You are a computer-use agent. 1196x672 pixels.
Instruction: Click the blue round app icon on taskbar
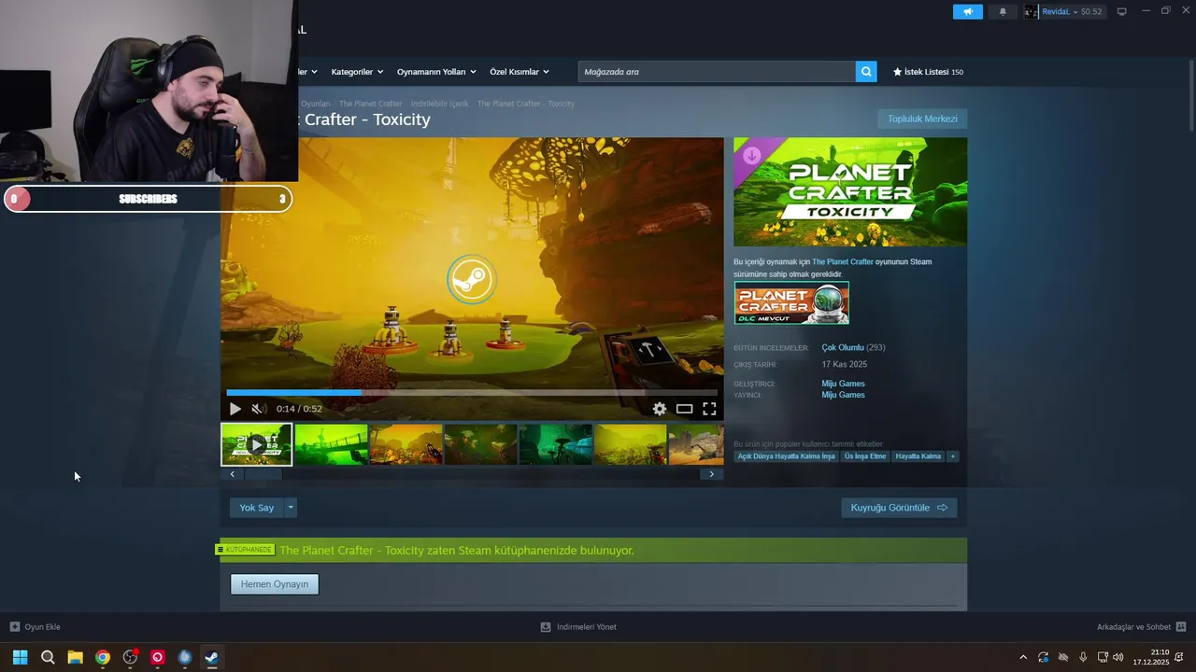pos(185,657)
